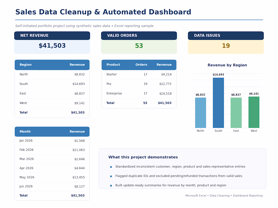The image size is (278, 208).
Task: Select the $12,771 revenue cell
Action: coord(166,84)
